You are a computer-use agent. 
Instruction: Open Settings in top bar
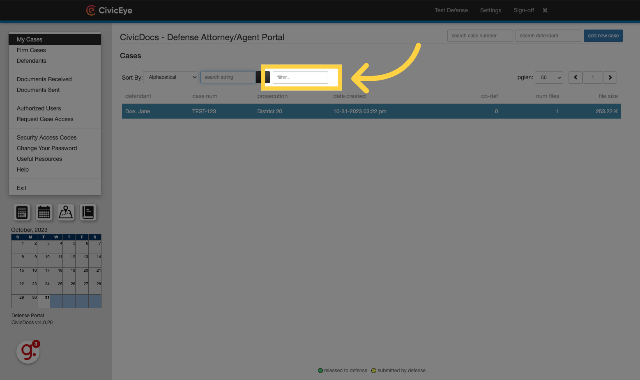coord(490,10)
